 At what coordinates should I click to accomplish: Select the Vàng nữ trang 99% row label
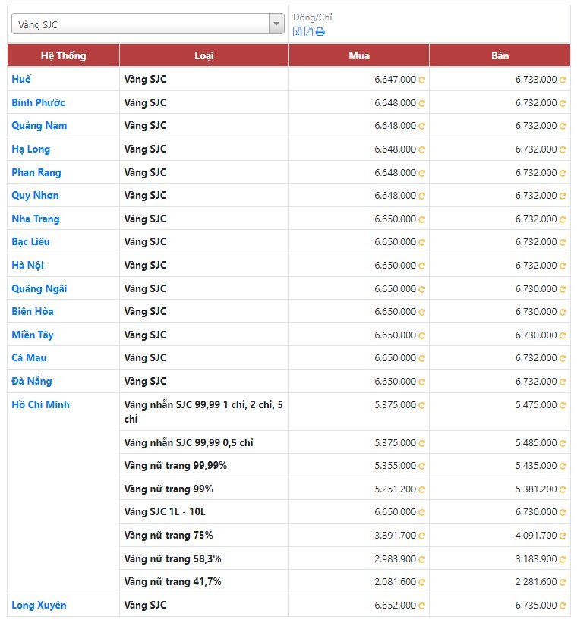pyautogui.click(x=169, y=489)
